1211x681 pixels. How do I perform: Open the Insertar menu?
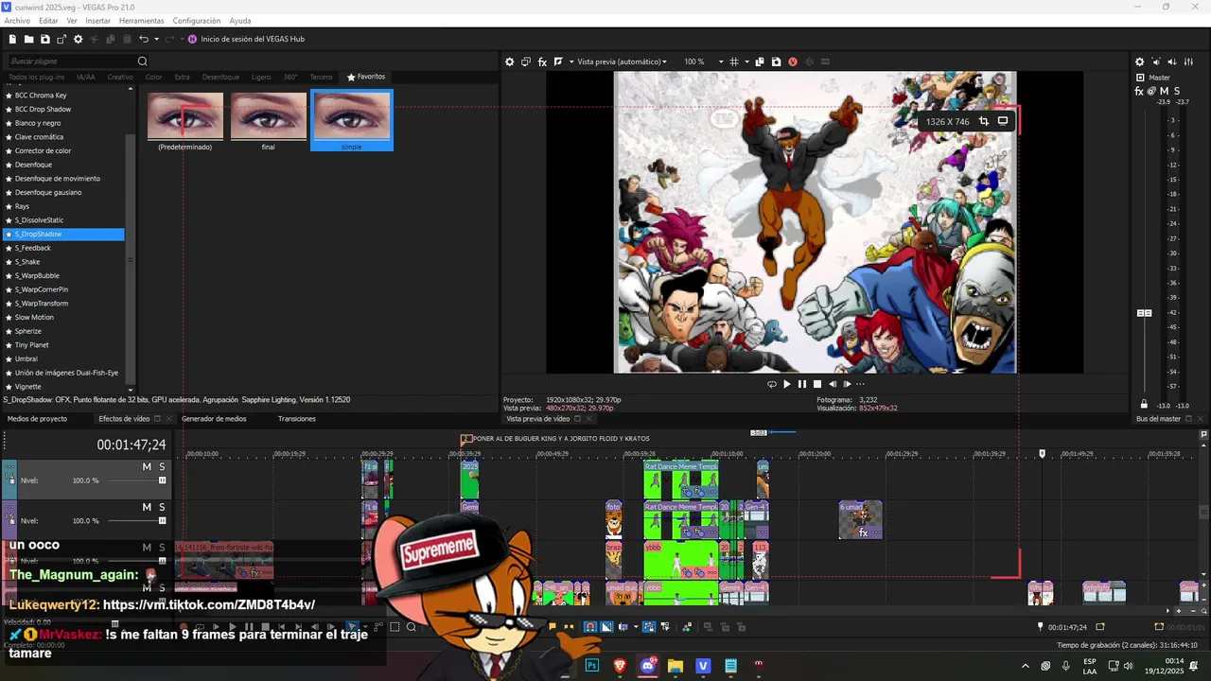point(97,20)
